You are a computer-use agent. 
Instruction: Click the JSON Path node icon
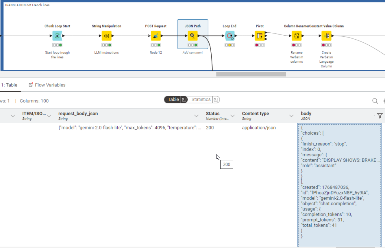pyautogui.click(x=192, y=36)
